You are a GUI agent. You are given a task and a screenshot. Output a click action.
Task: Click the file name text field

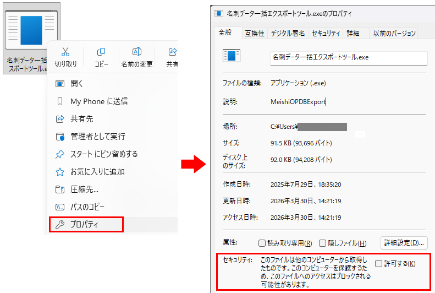click(x=348, y=58)
